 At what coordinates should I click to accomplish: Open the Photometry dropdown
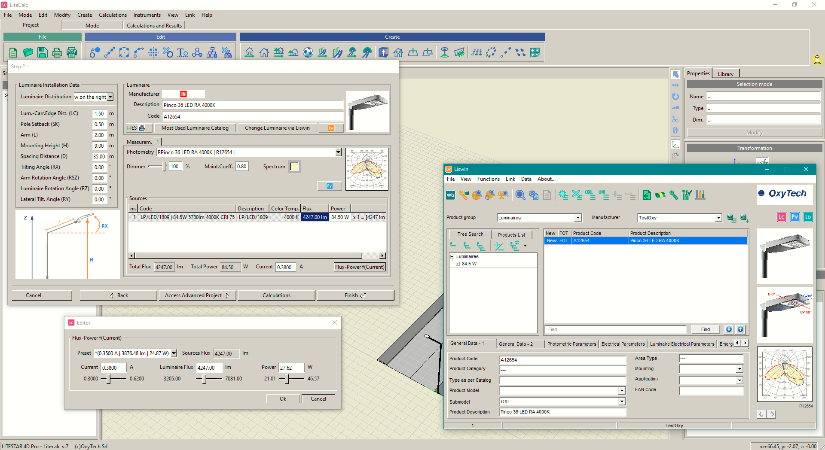pos(338,152)
